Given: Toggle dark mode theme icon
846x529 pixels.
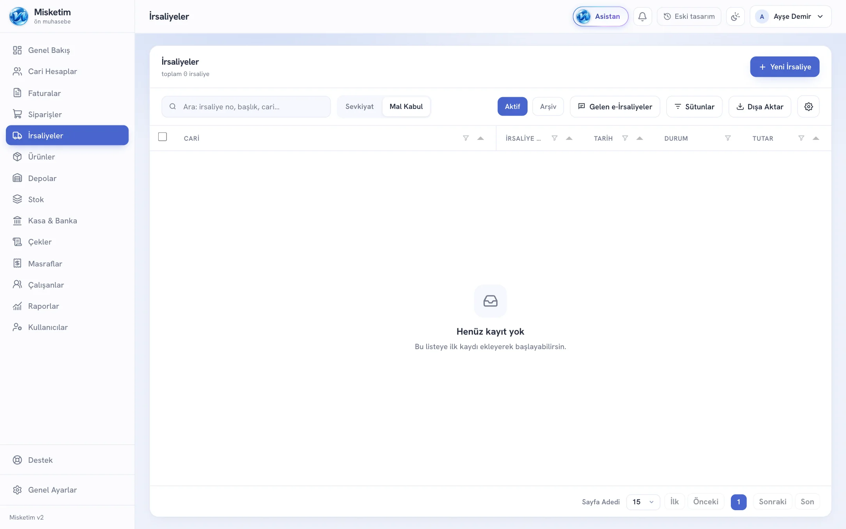Looking at the screenshot, I should pos(735,16).
